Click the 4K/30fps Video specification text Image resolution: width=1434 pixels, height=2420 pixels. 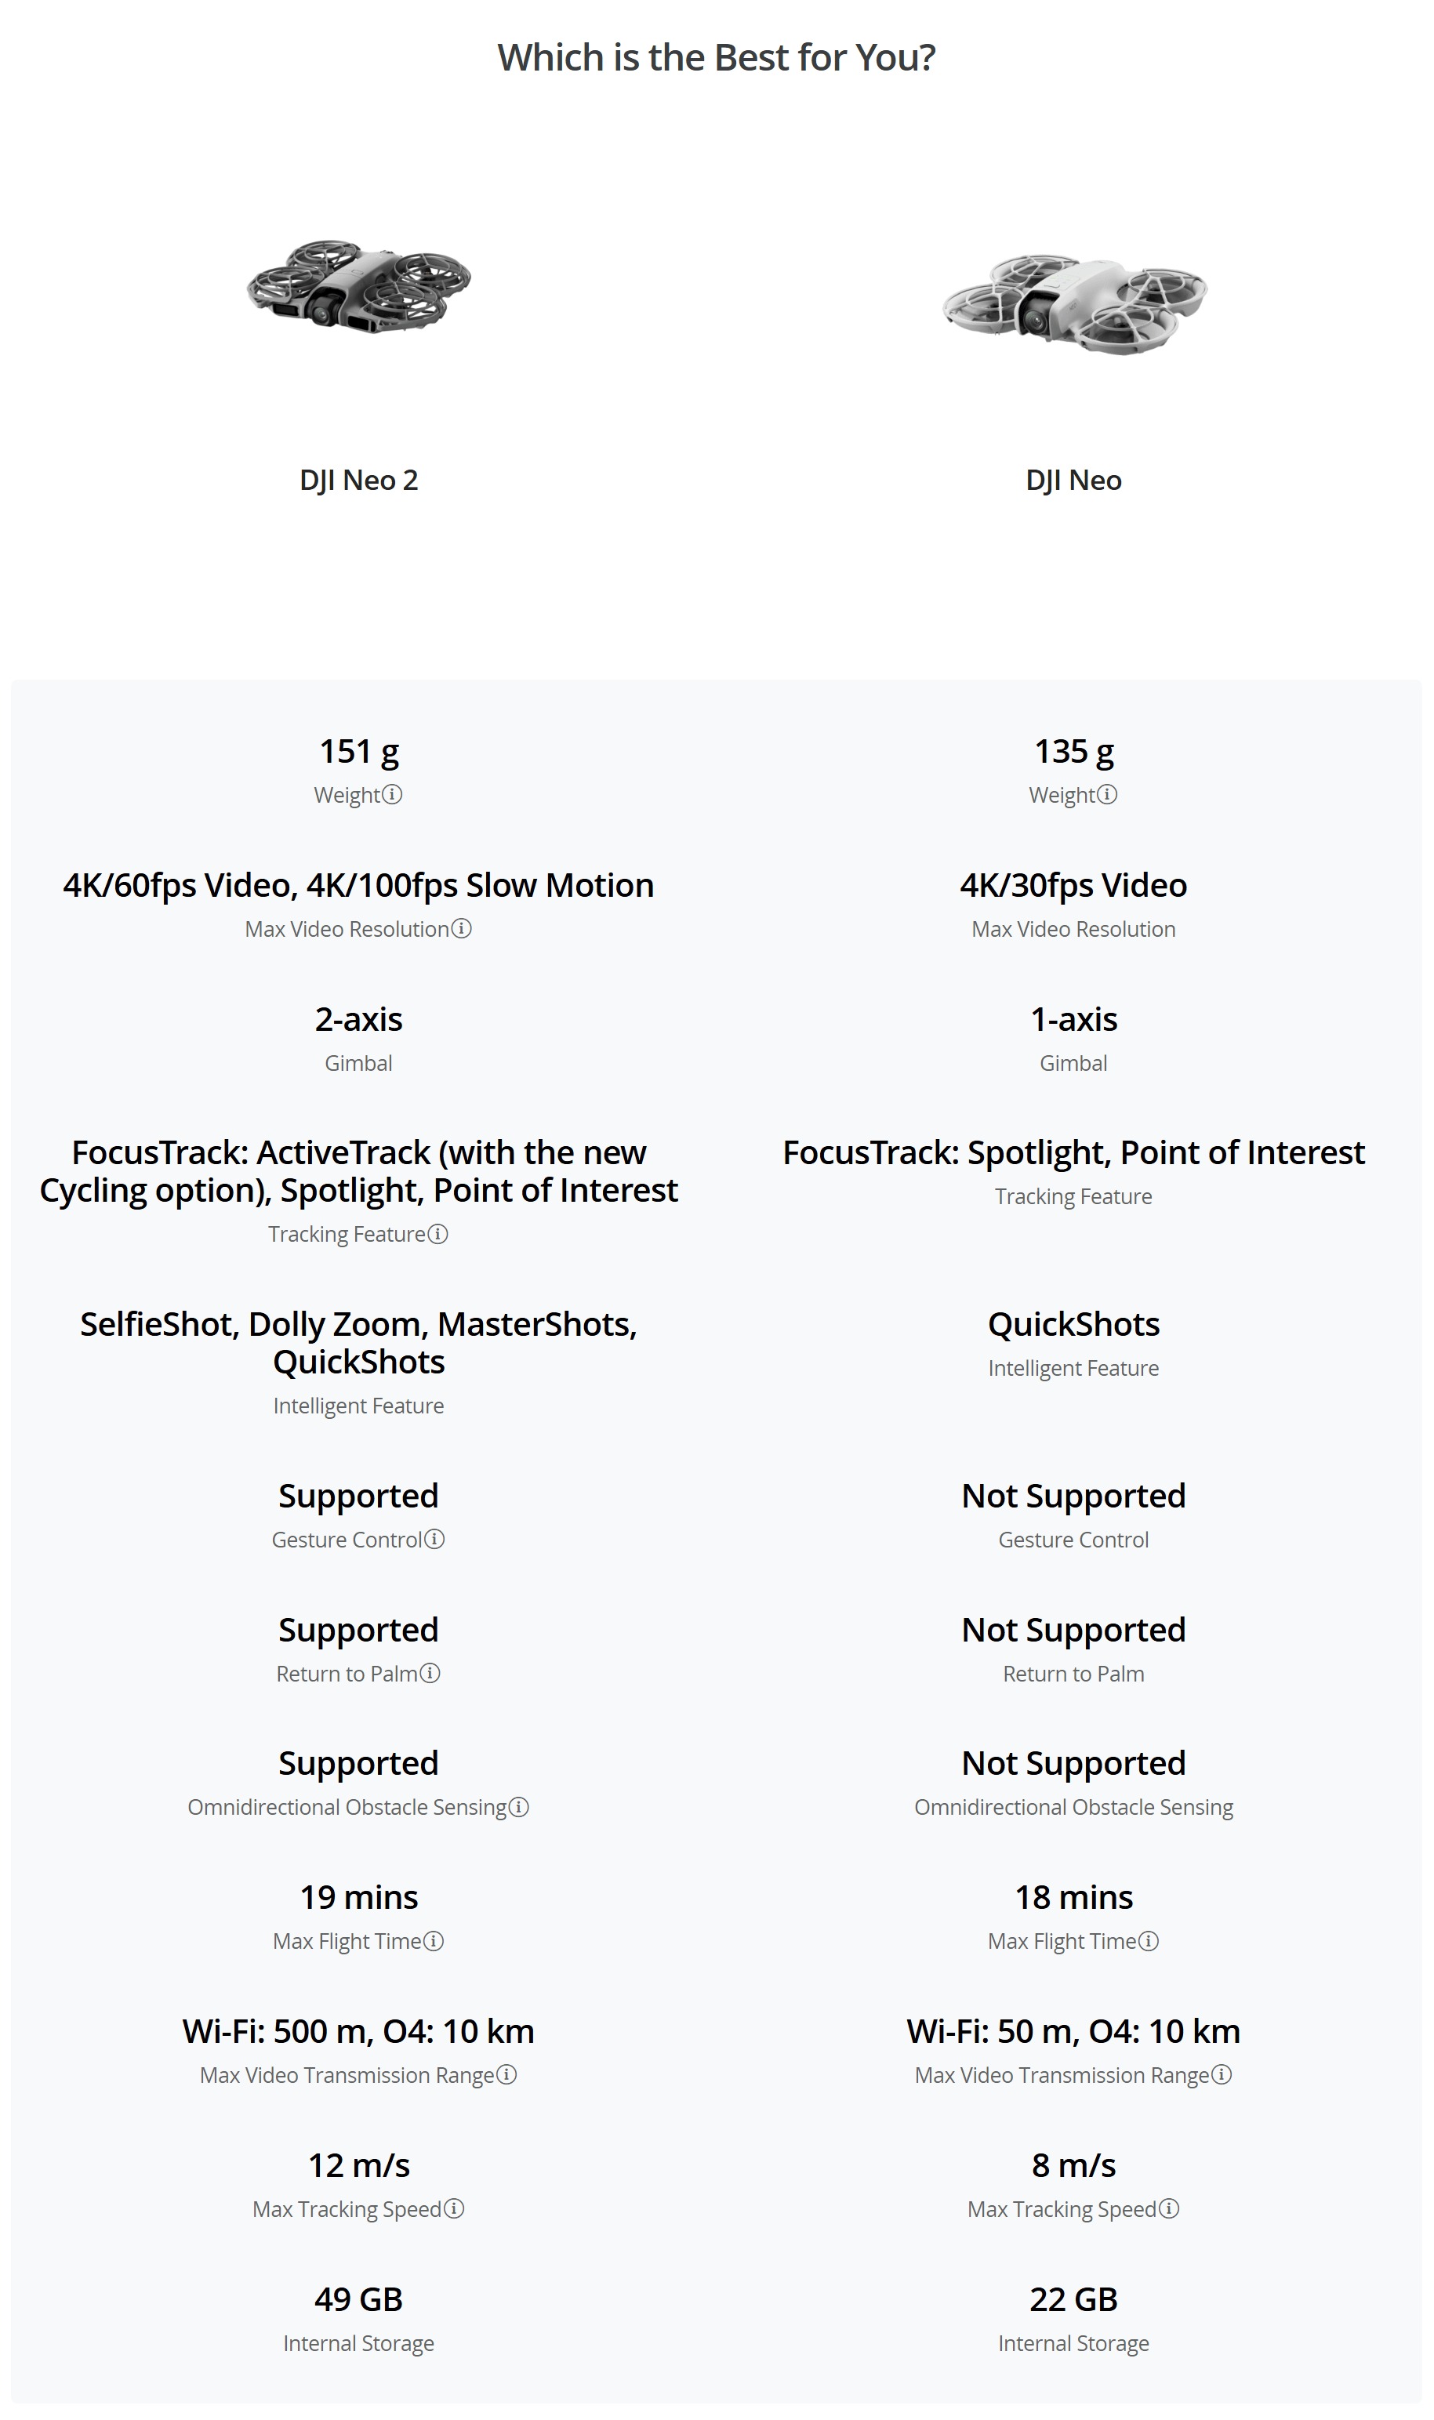coord(1073,885)
